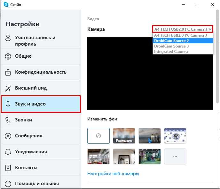Click the padlock icon for Конфиденциальность
Screen dimensions: 220x189
tap(8, 72)
